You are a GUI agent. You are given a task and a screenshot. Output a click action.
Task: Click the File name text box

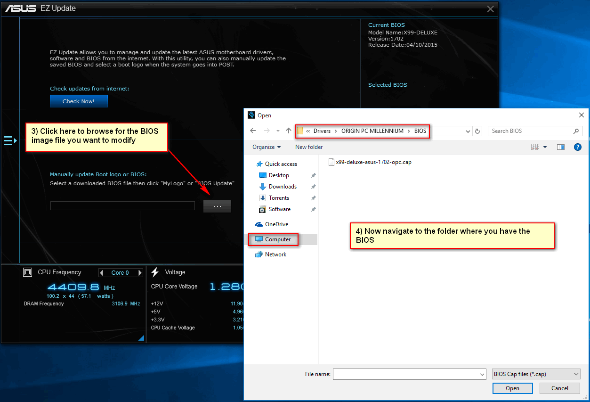pyautogui.click(x=405, y=374)
